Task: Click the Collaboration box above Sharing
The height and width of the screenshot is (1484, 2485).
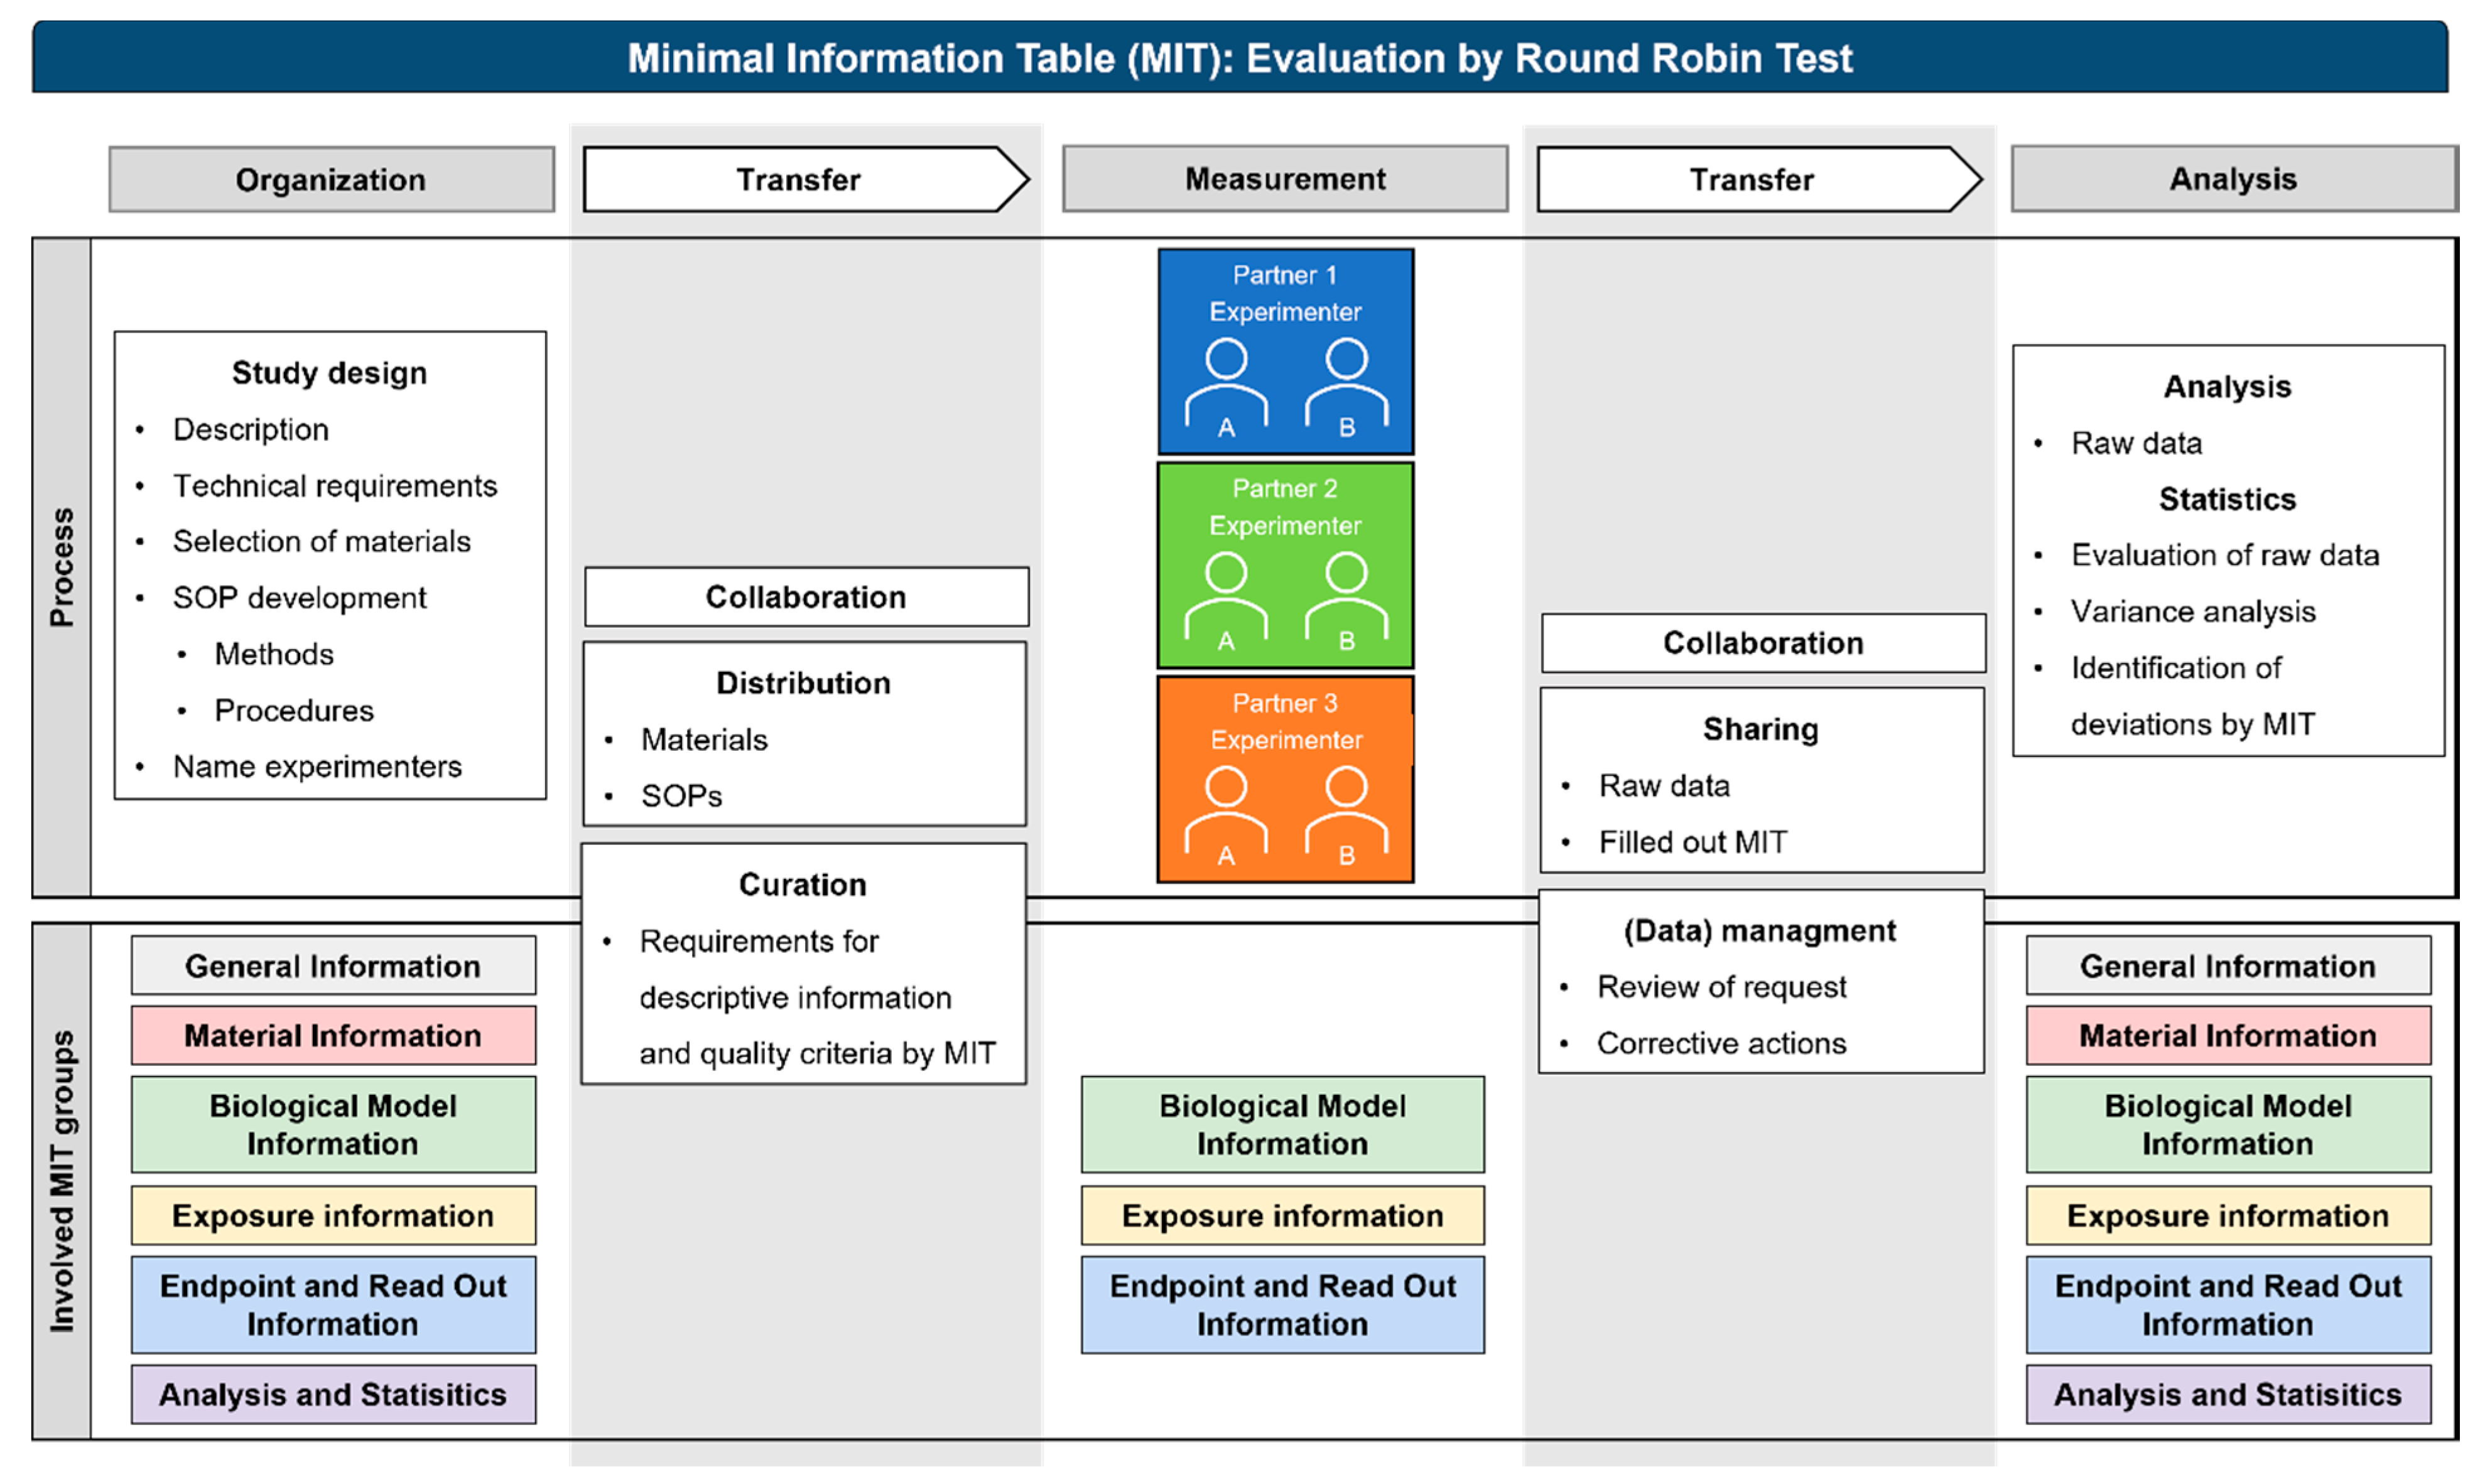Action: [x=1763, y=643]
